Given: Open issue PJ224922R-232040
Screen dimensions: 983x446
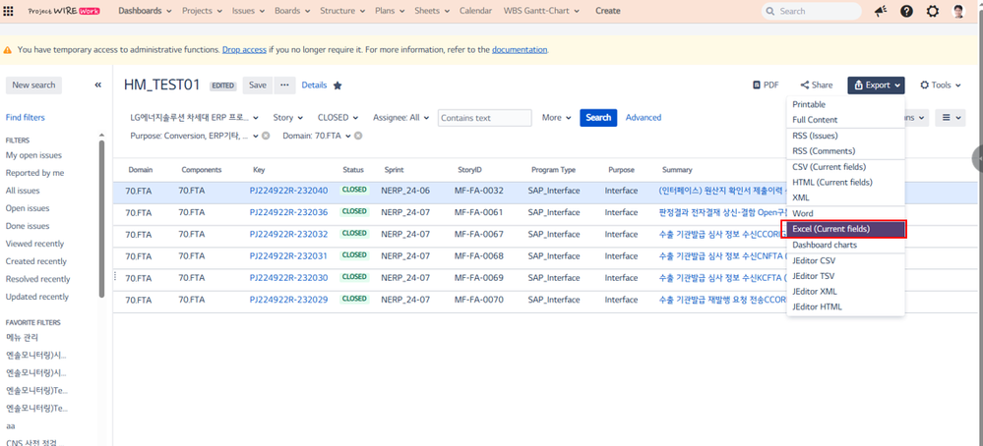Looking at the screenshot, I should click(x=288, y=191).
